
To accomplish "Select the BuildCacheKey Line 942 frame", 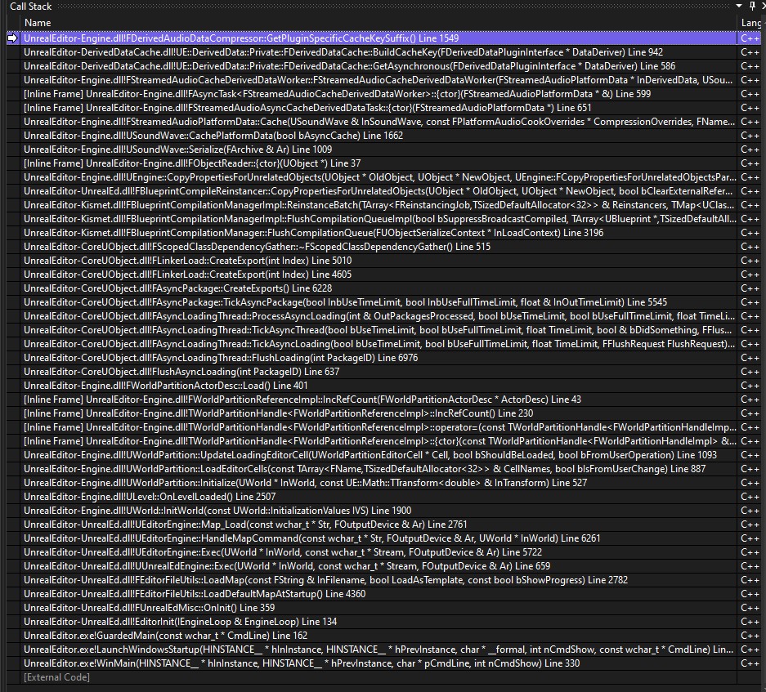I will tap(379, 52).
